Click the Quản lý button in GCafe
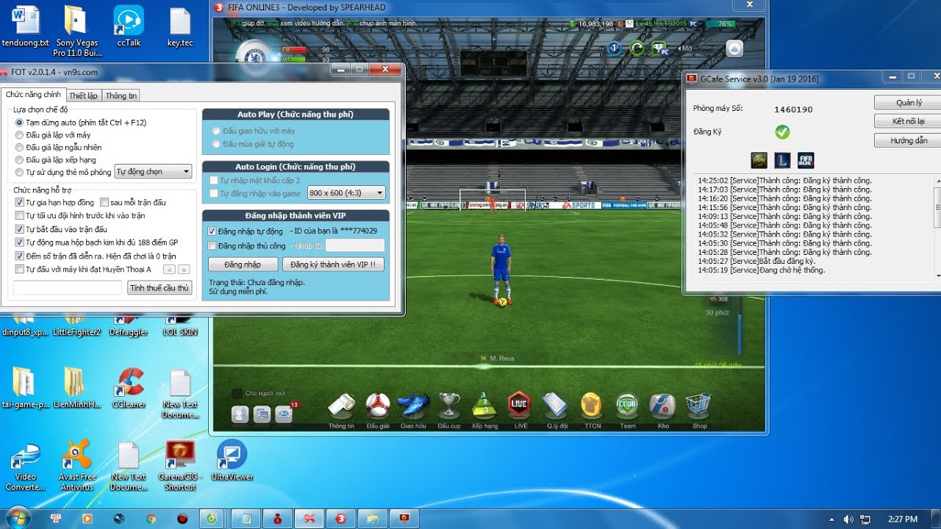The image size is (941, 529). click(909, 103)
